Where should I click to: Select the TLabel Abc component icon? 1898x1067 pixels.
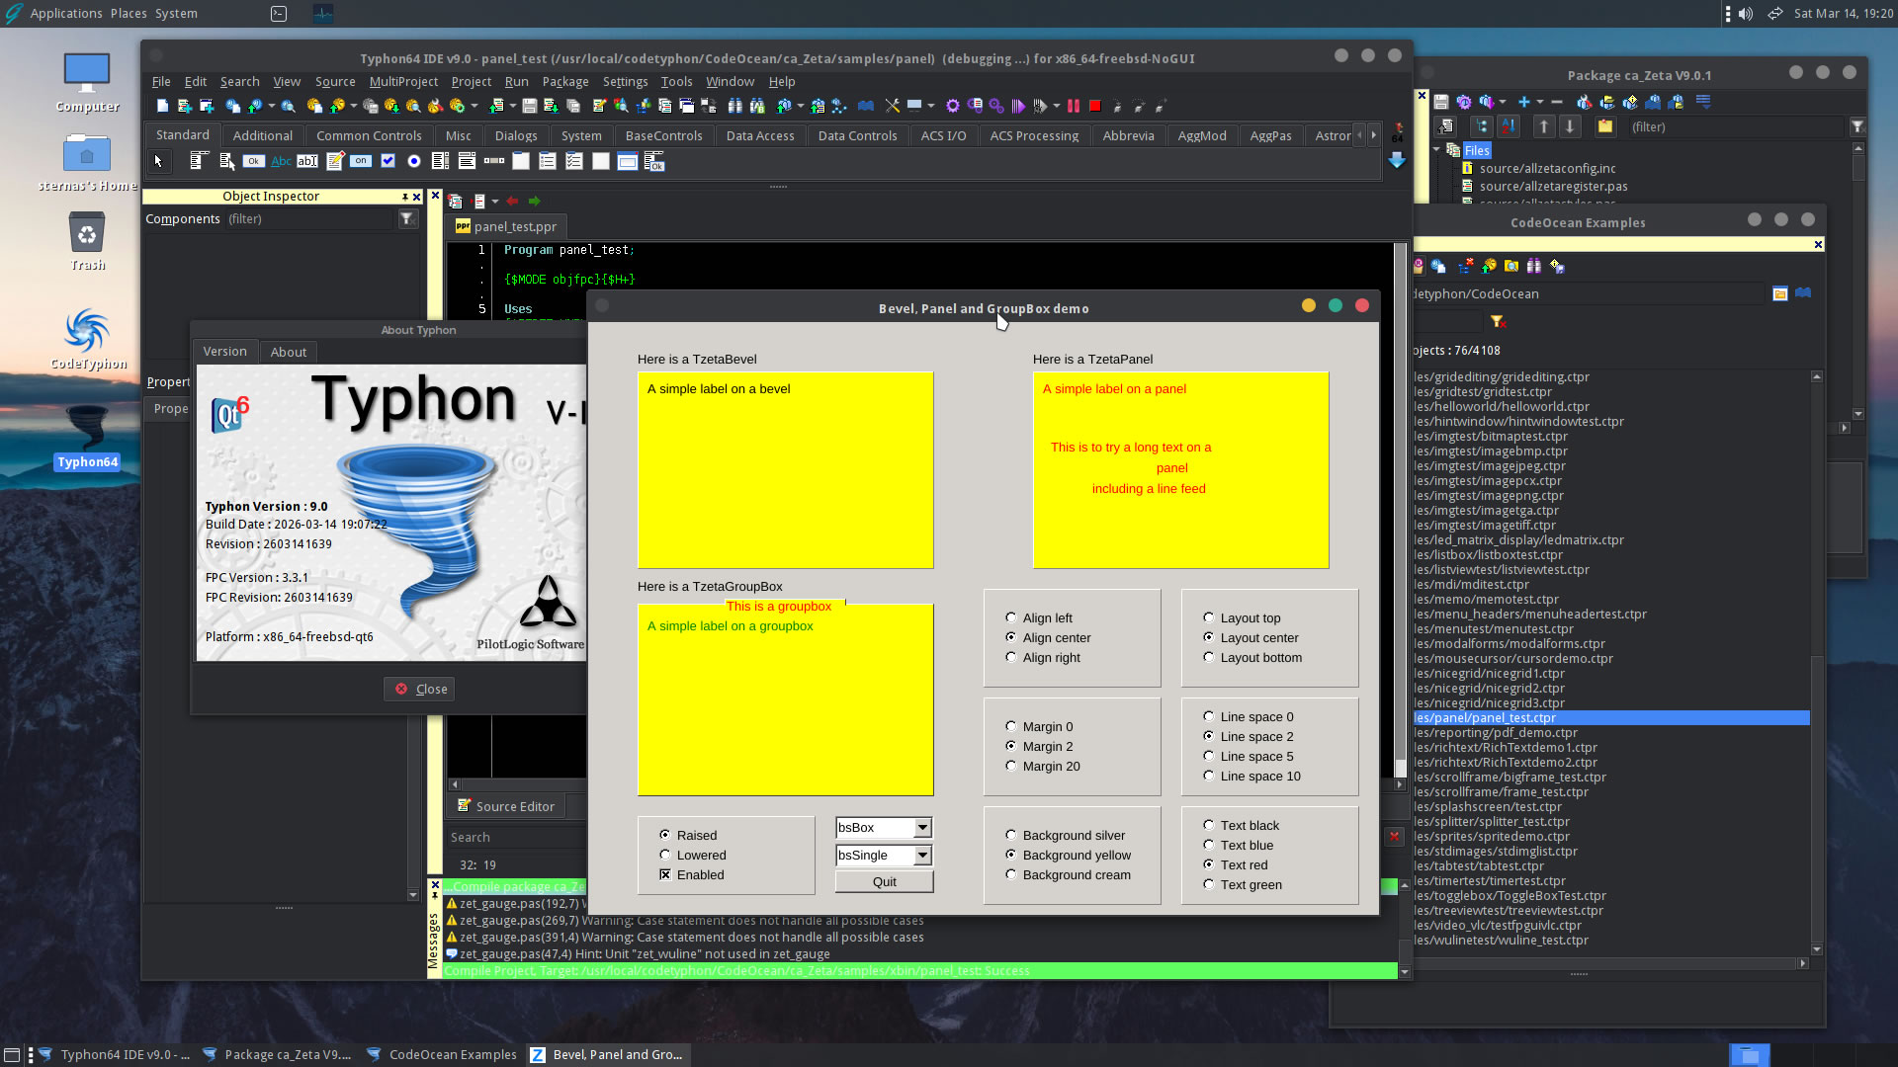click(281, 161)
